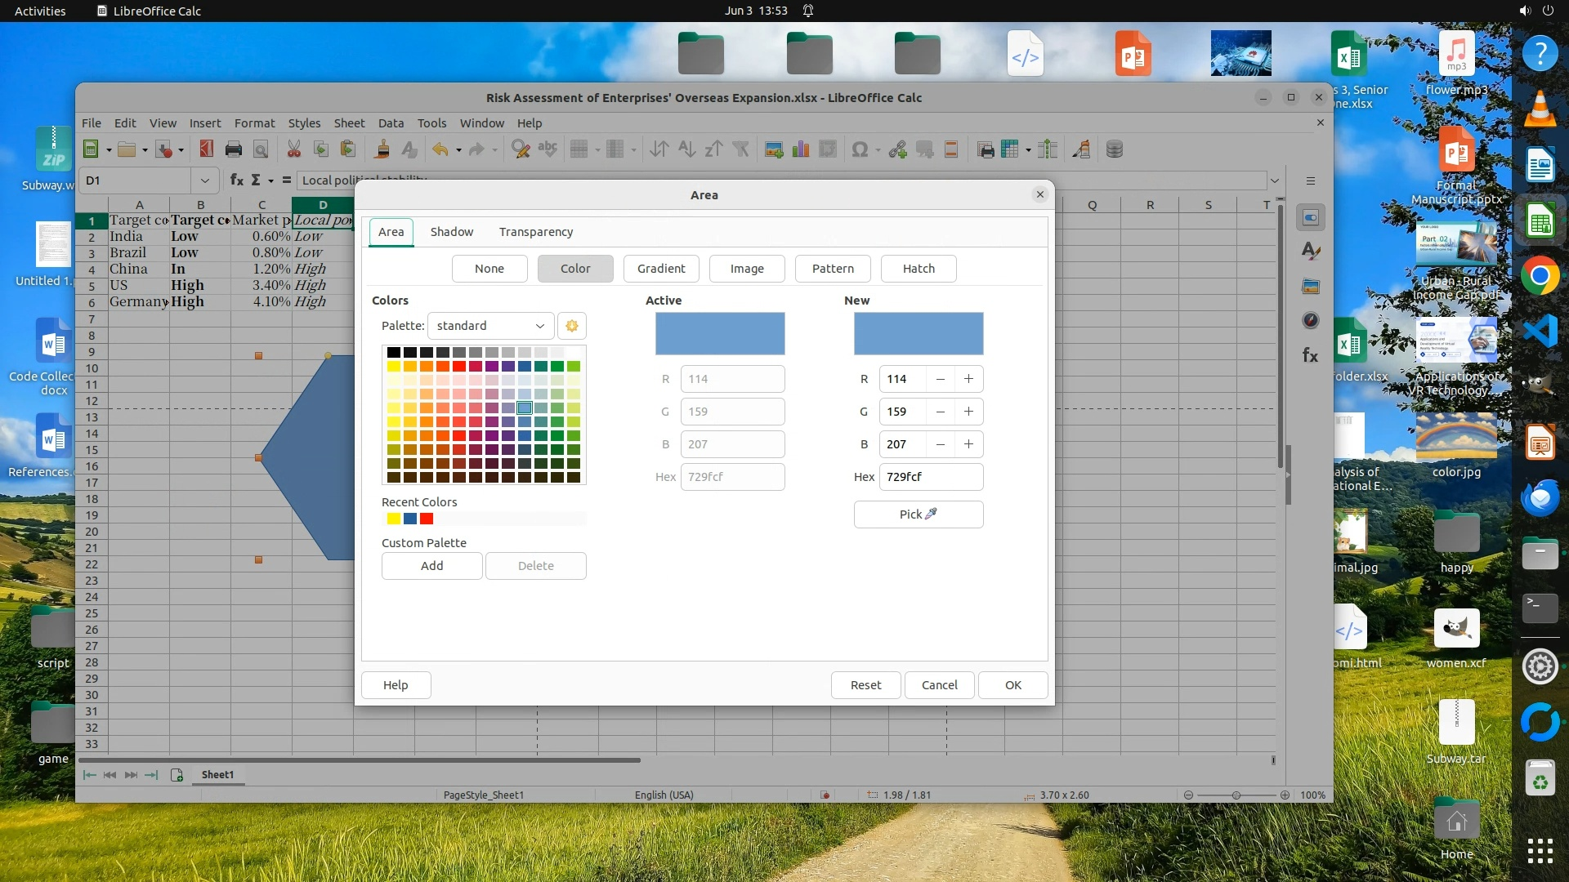Expand the Palette standard dropdown
The width and height of the screenshot is (1569, 882).
pos(490,326)
